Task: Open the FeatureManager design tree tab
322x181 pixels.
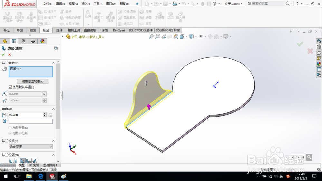Action: [x=5, y=41]
